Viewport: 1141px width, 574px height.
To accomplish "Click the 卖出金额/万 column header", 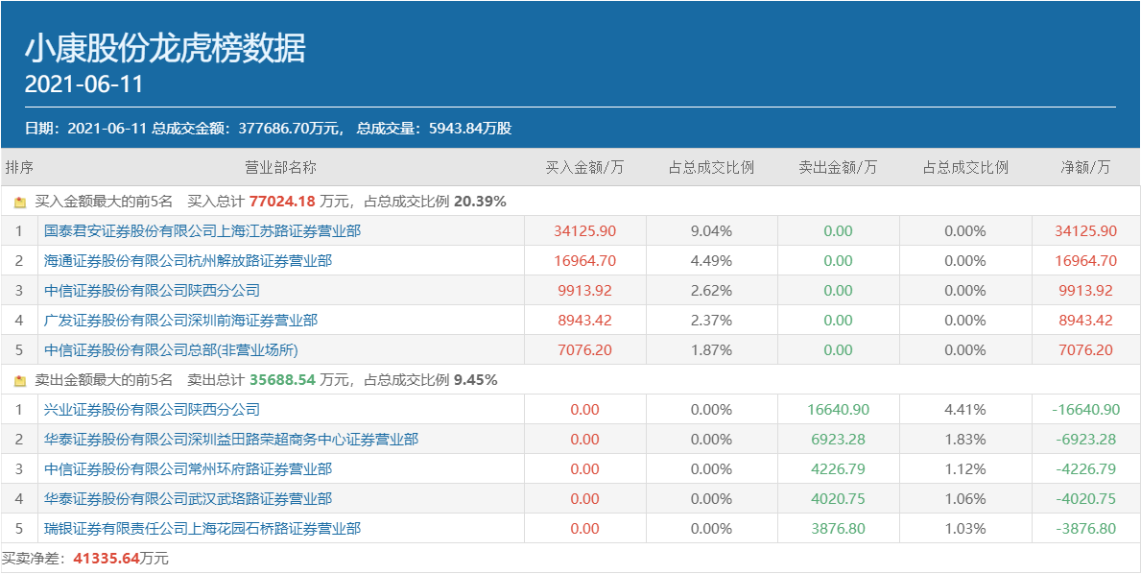I will pos(838,168).
